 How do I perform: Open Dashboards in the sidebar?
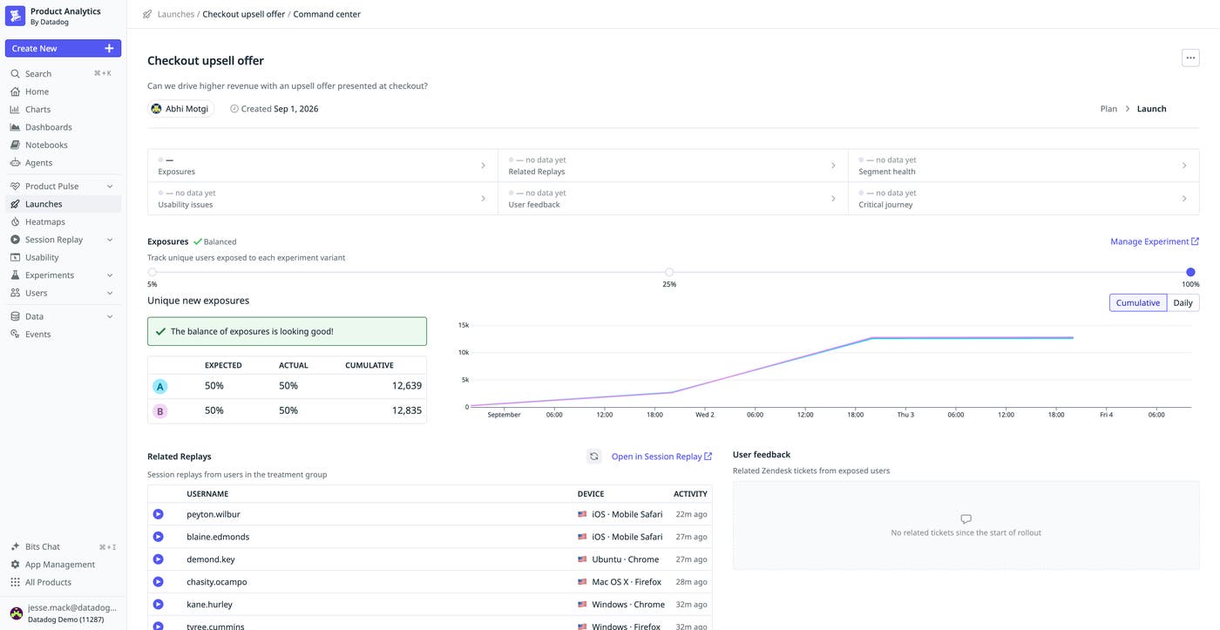pyautogui.click(x=63, y=127)
